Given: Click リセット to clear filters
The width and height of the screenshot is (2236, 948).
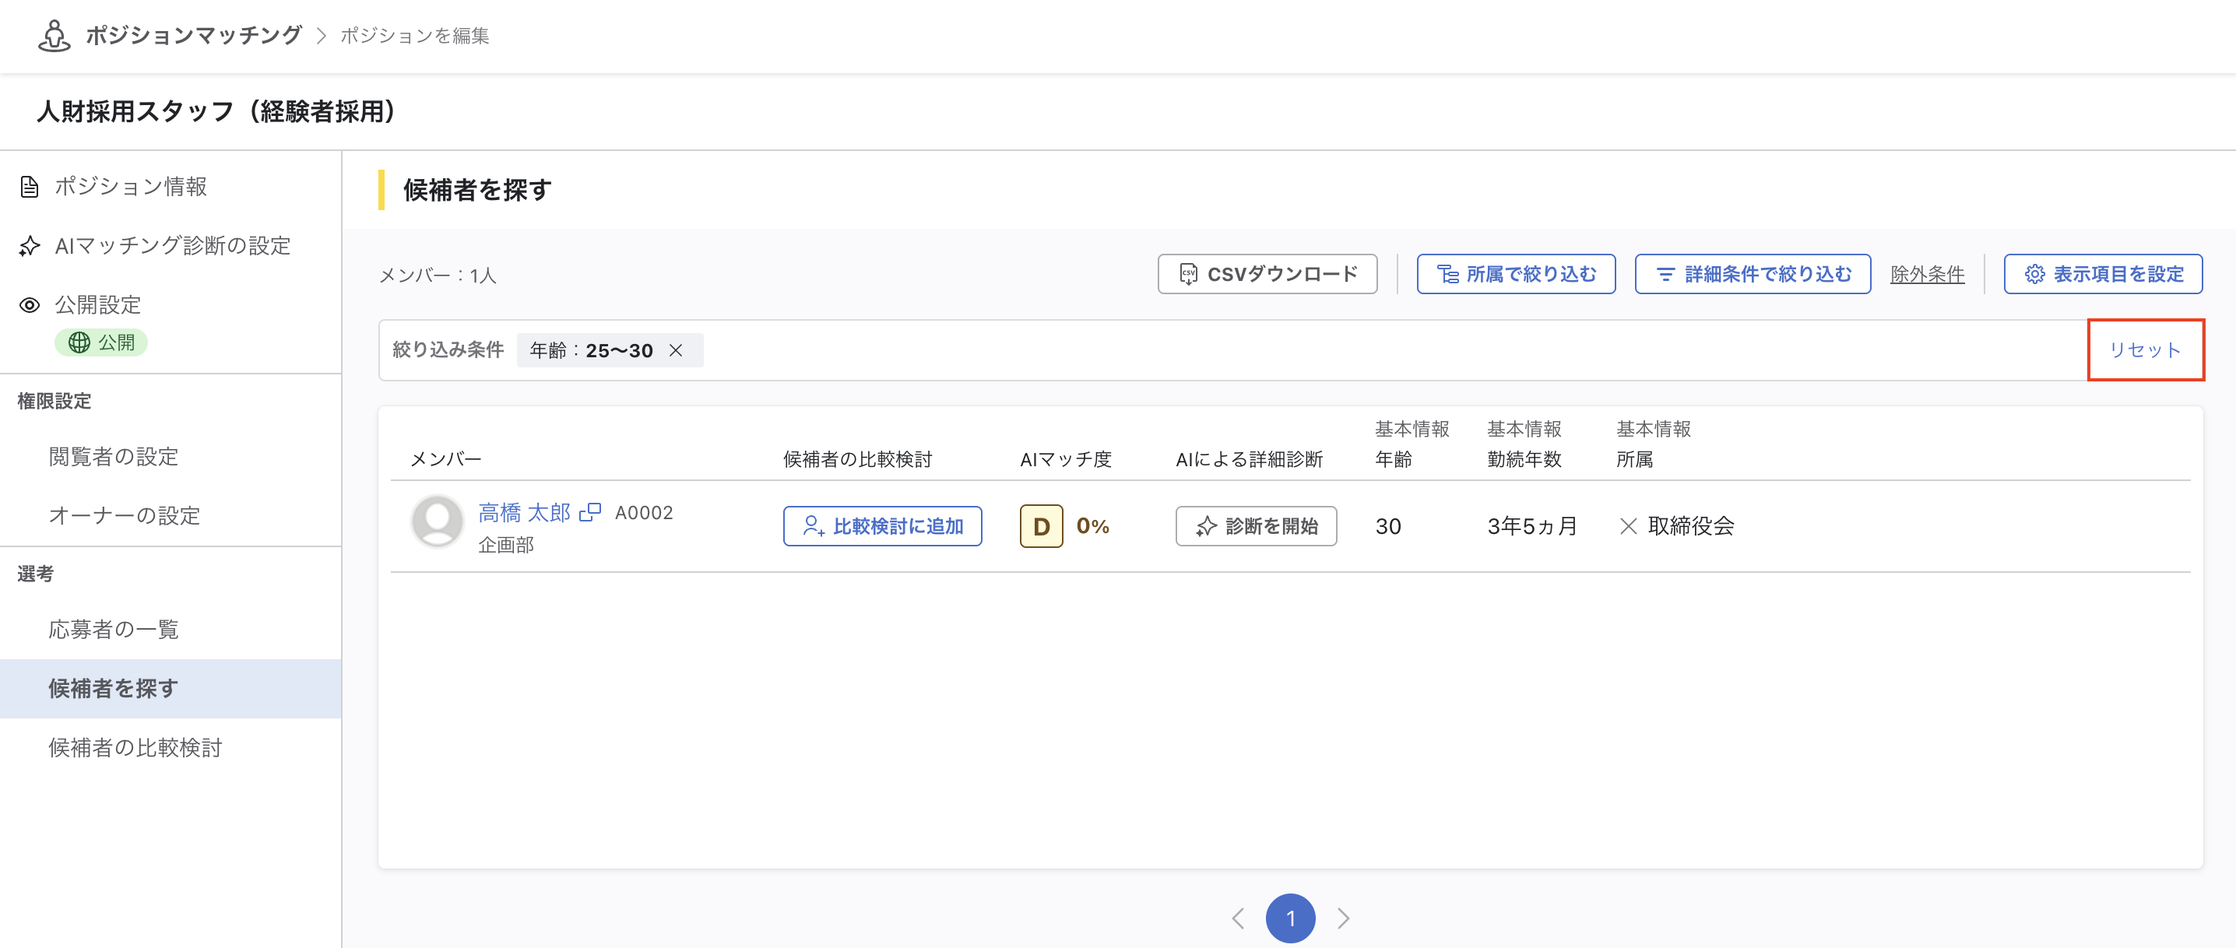Looking at the screenshot, I should [2145, 350].
